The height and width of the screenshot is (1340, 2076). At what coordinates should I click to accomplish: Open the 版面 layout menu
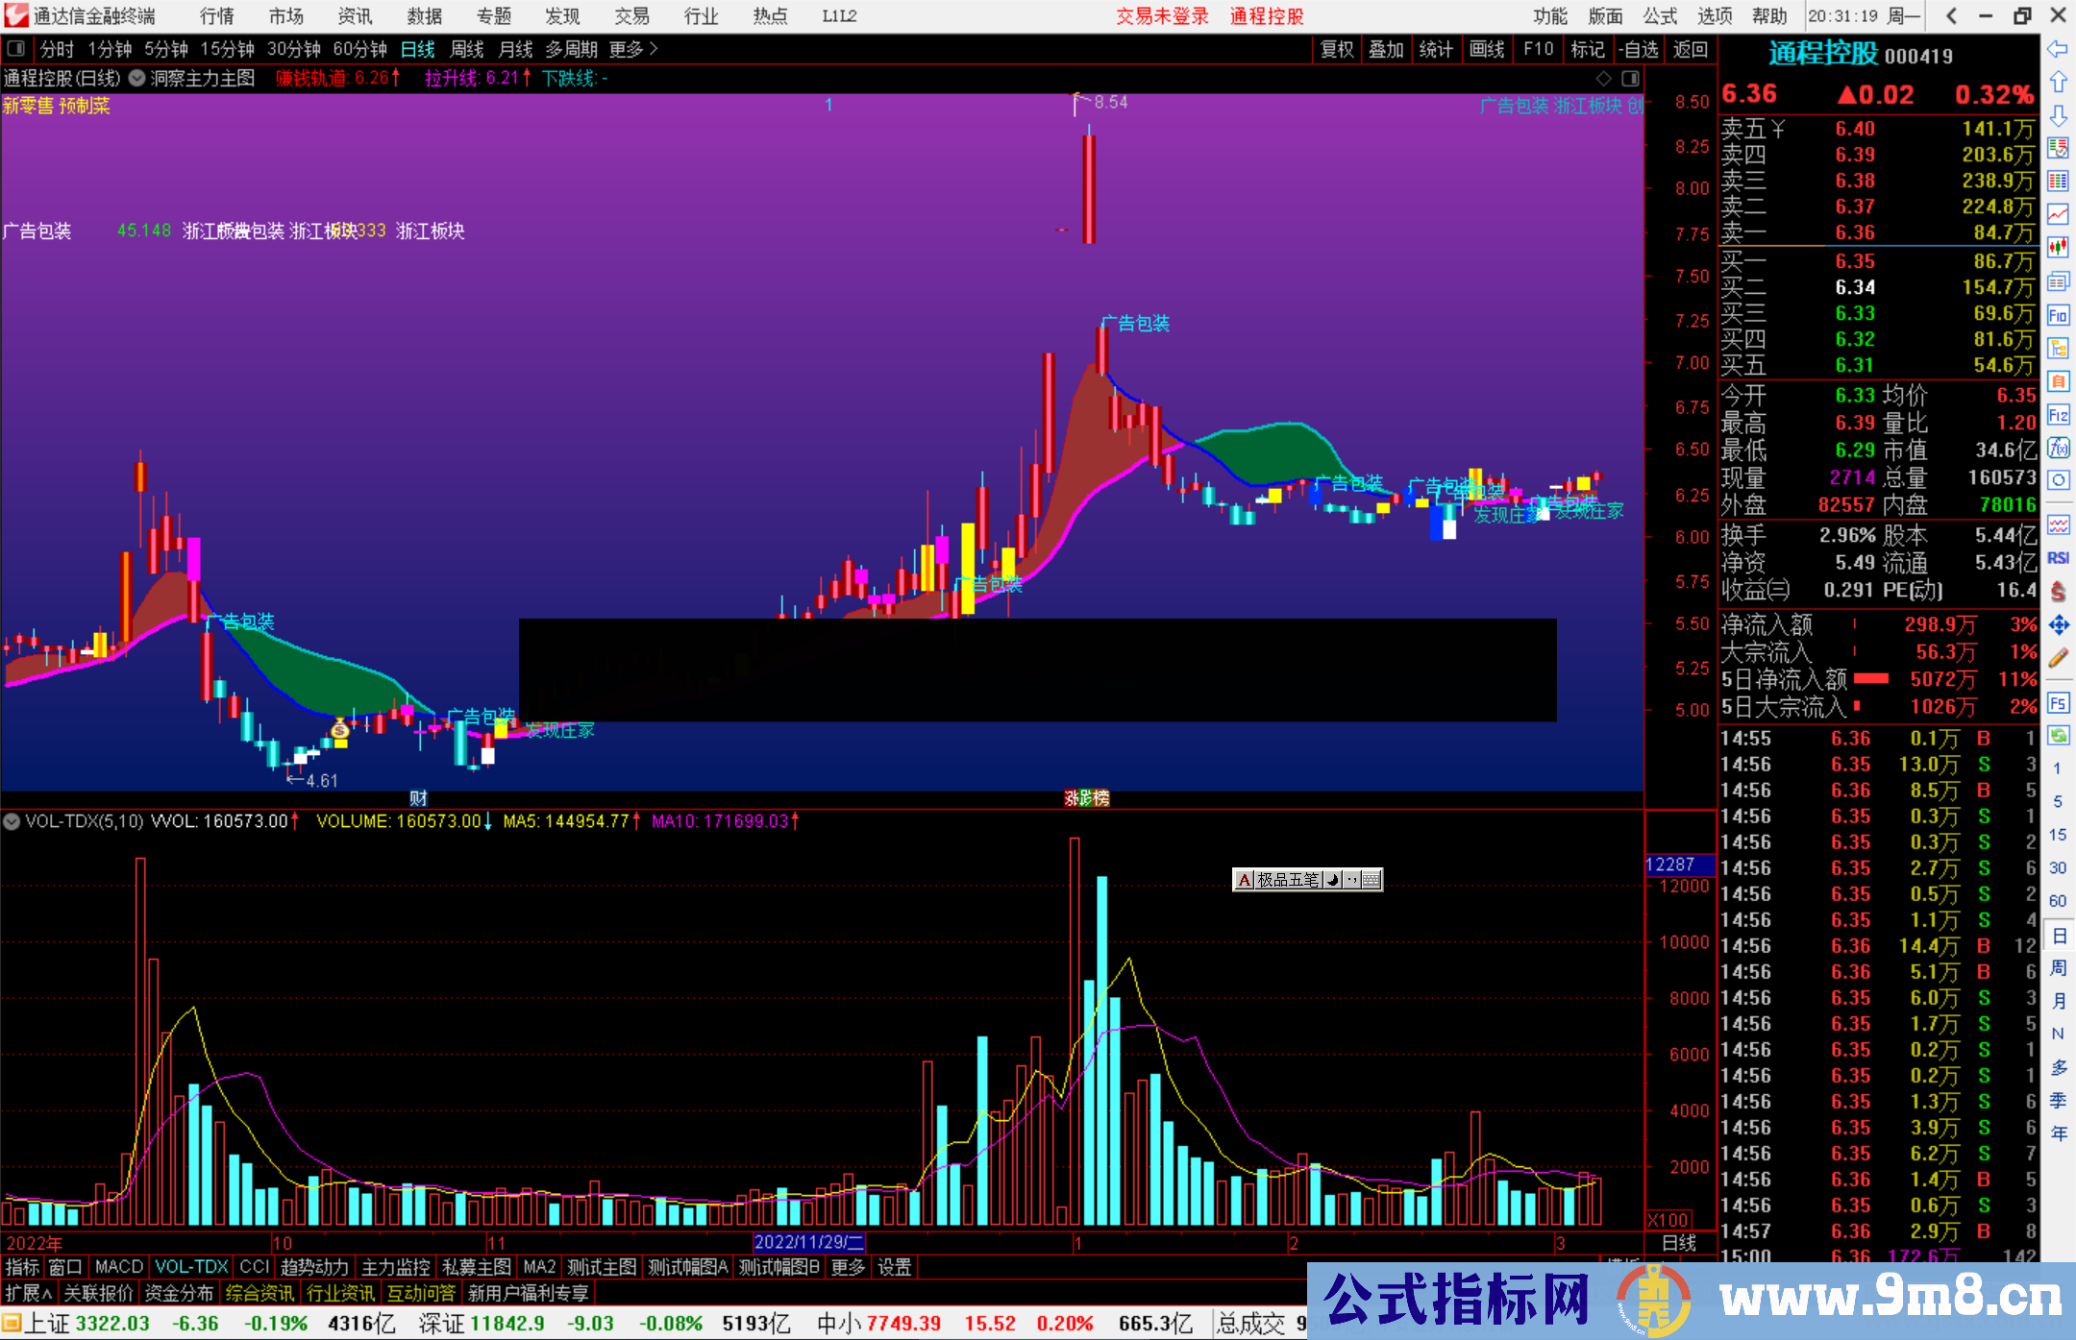(1605, 16)
